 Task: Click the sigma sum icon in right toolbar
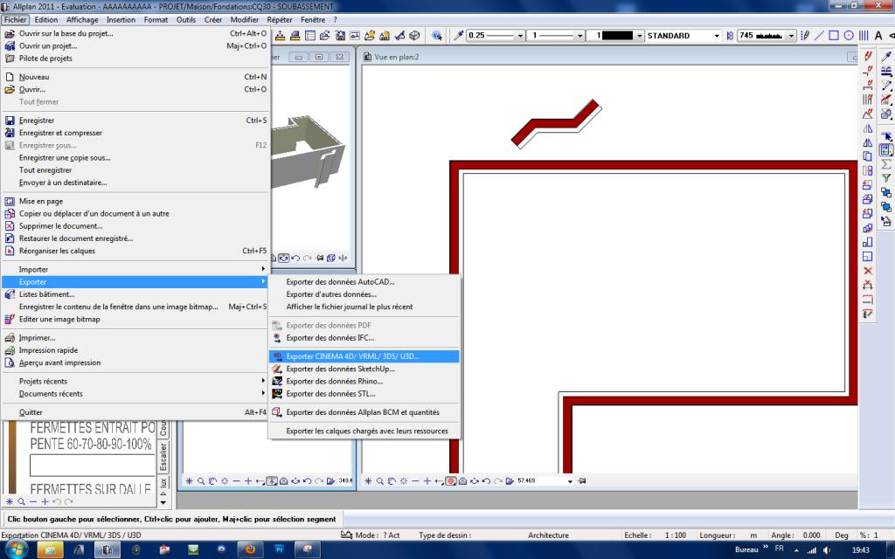tap(886, 164)
